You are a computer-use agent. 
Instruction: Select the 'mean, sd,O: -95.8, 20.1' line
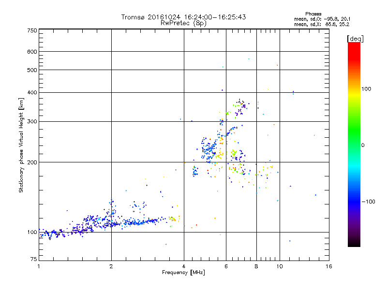coord(322,19)
